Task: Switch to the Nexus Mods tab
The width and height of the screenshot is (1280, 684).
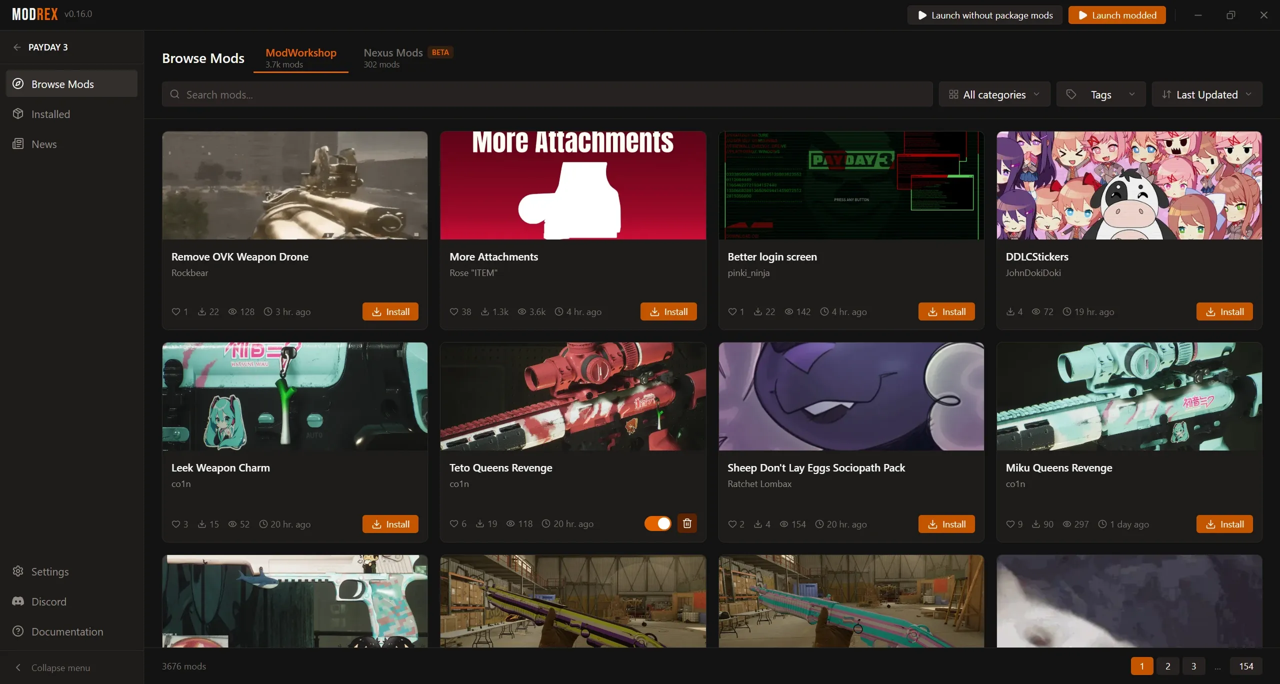Action: click(407, 57)
